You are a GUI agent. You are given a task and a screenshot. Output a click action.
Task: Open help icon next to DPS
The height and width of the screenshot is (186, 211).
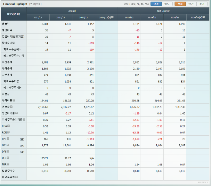(8, 151)
